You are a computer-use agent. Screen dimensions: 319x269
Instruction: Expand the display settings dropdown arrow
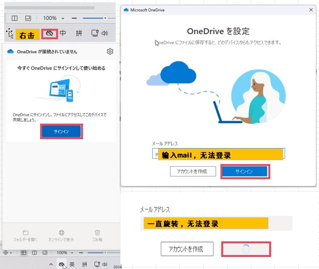pos(11,253)
